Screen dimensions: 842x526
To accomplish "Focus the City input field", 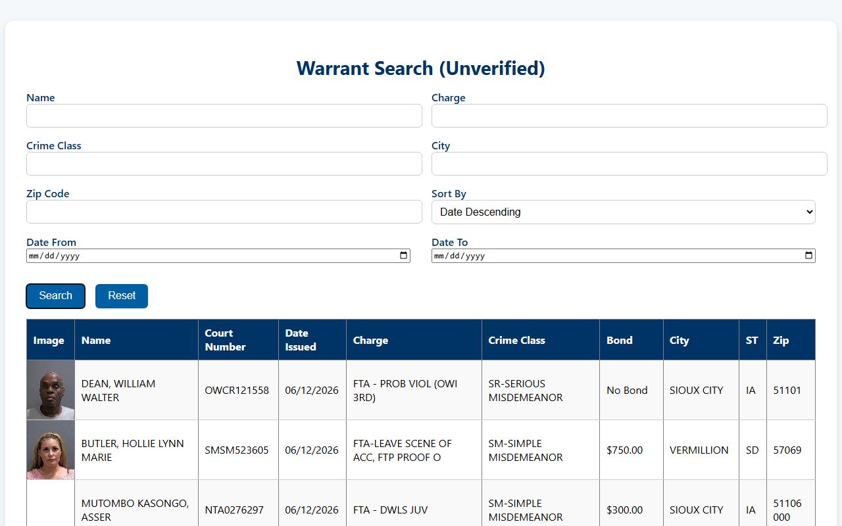I will pyautogui.click(x=630, y=164).
